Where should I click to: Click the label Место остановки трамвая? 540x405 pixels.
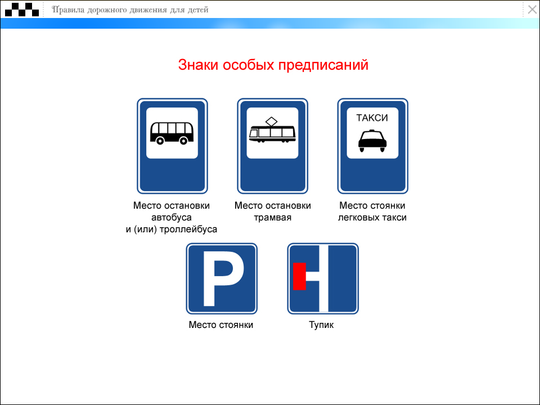pyautogui.click(x=272, y=211)
